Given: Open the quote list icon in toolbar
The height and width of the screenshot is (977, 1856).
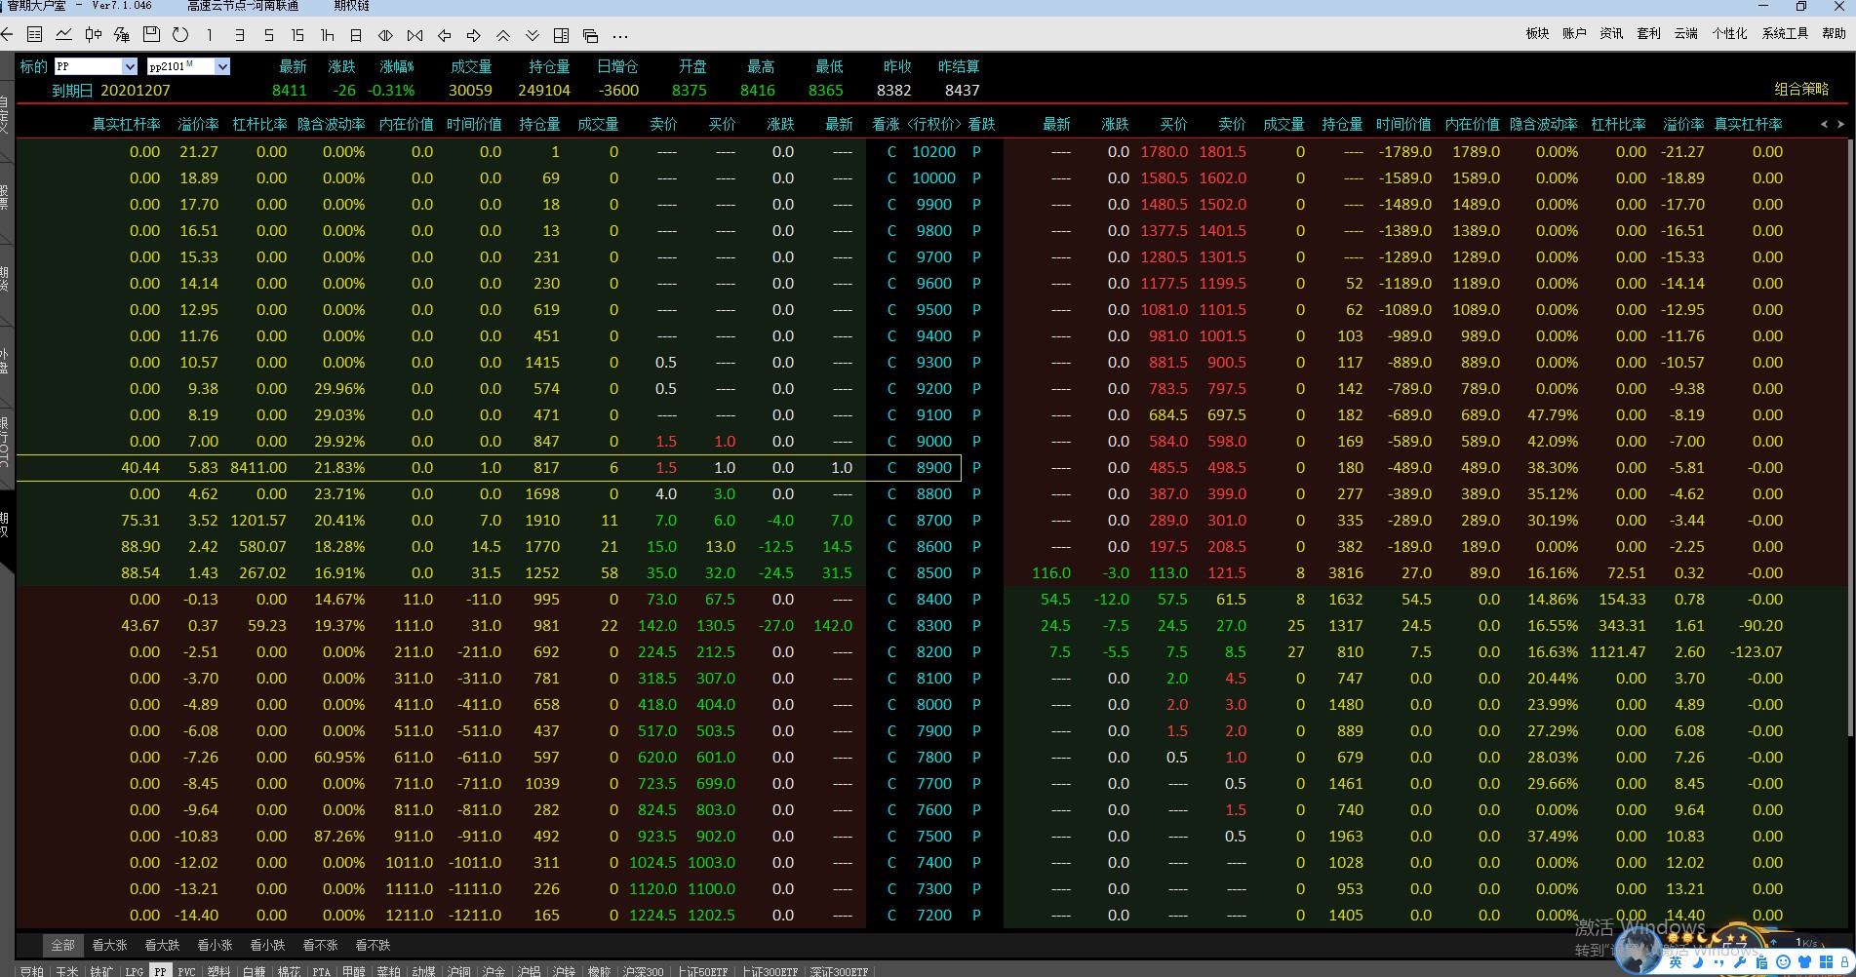Looking at the screenshot, I should click(x=34, y=35).
